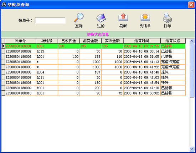Sort by 帐单号 column header
Image resolution: width=196 pixels, height=153 pixels.
click(x=21, y=41)
